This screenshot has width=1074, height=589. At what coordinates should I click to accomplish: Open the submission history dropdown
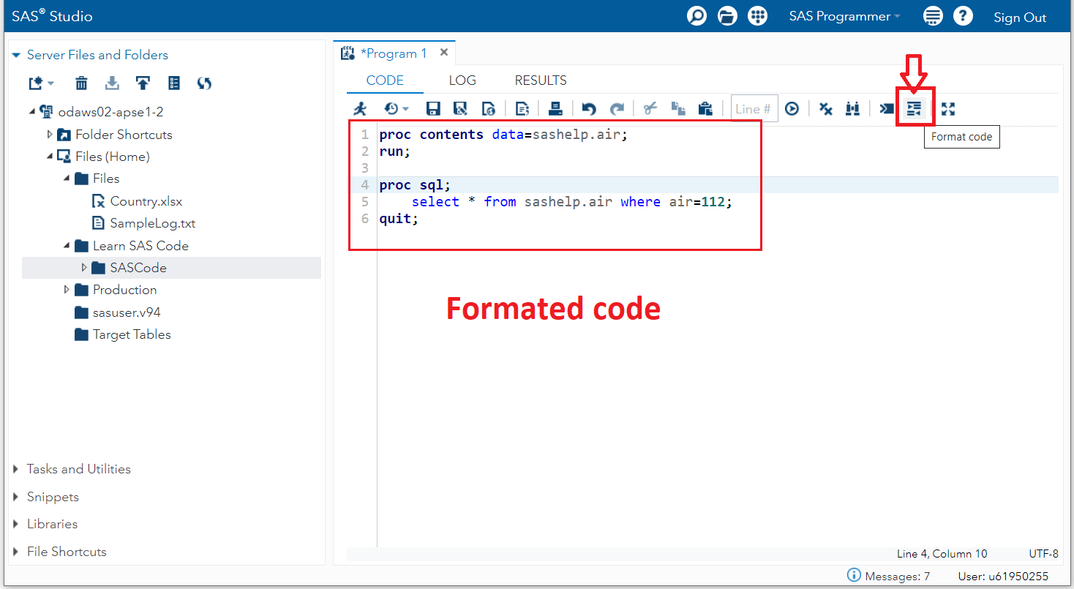click(397, 109)
